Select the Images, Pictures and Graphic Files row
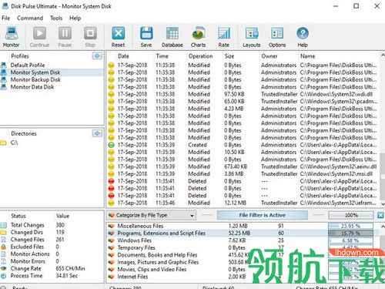 pyautogui.click(x=243, y=262)
